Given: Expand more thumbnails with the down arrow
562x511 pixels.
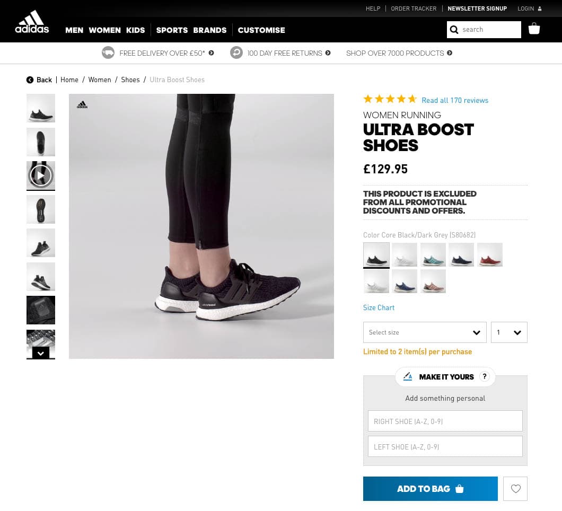Looking at the screenshot, I should tap(41, 353).
